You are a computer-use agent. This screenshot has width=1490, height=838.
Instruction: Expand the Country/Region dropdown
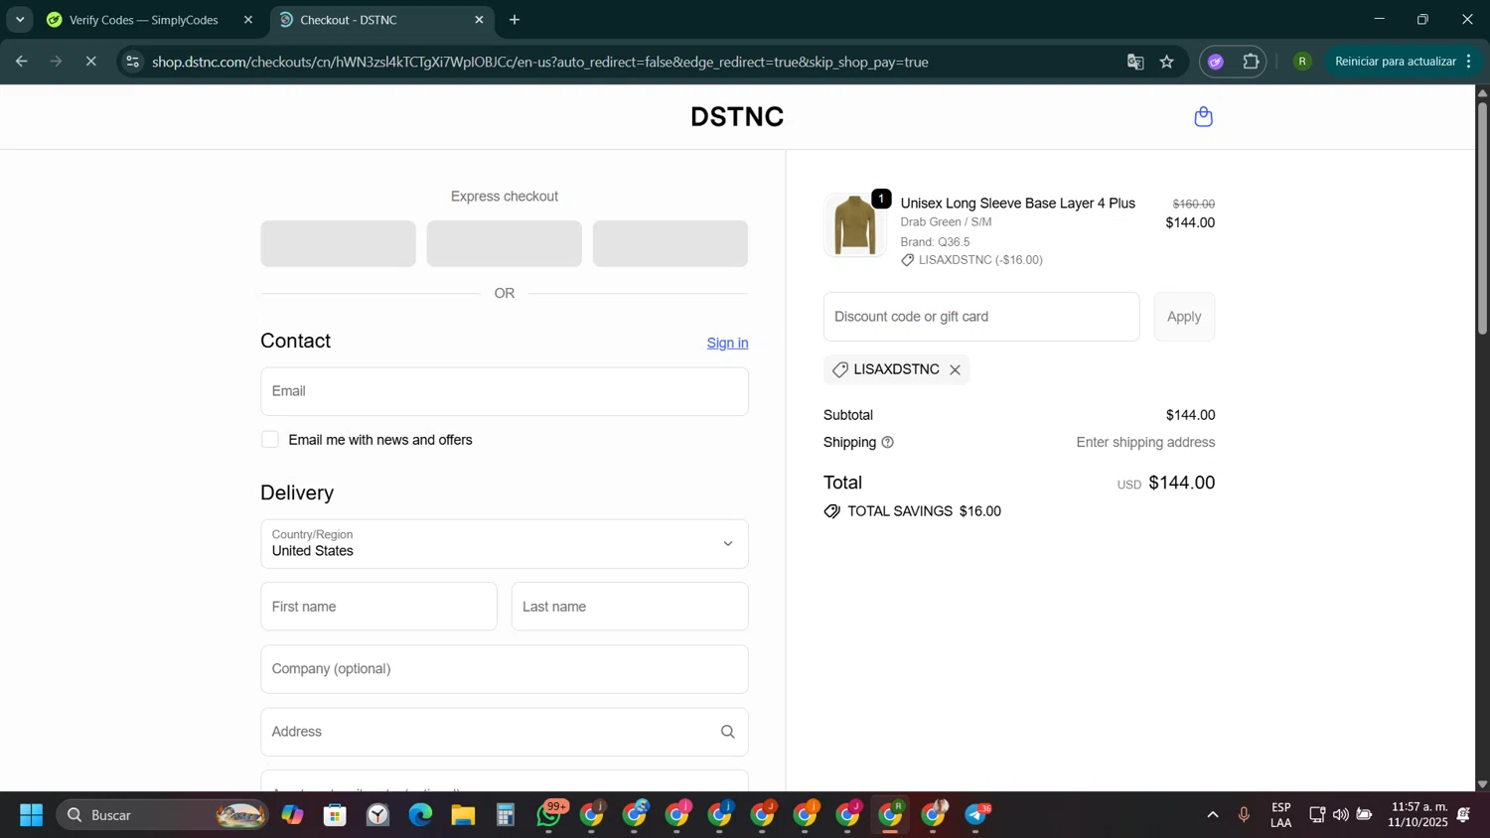[505, 544]
